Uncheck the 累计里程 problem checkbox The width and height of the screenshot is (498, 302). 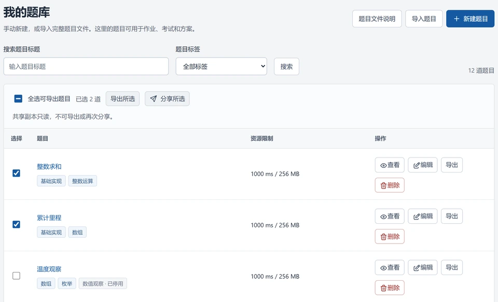tap(16, 224)
